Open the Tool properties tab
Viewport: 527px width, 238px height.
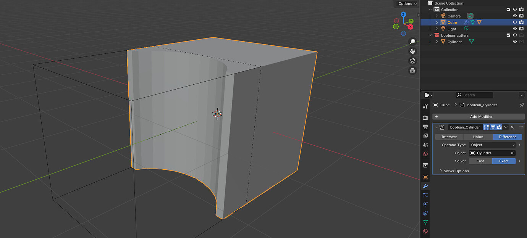(425, 106)
